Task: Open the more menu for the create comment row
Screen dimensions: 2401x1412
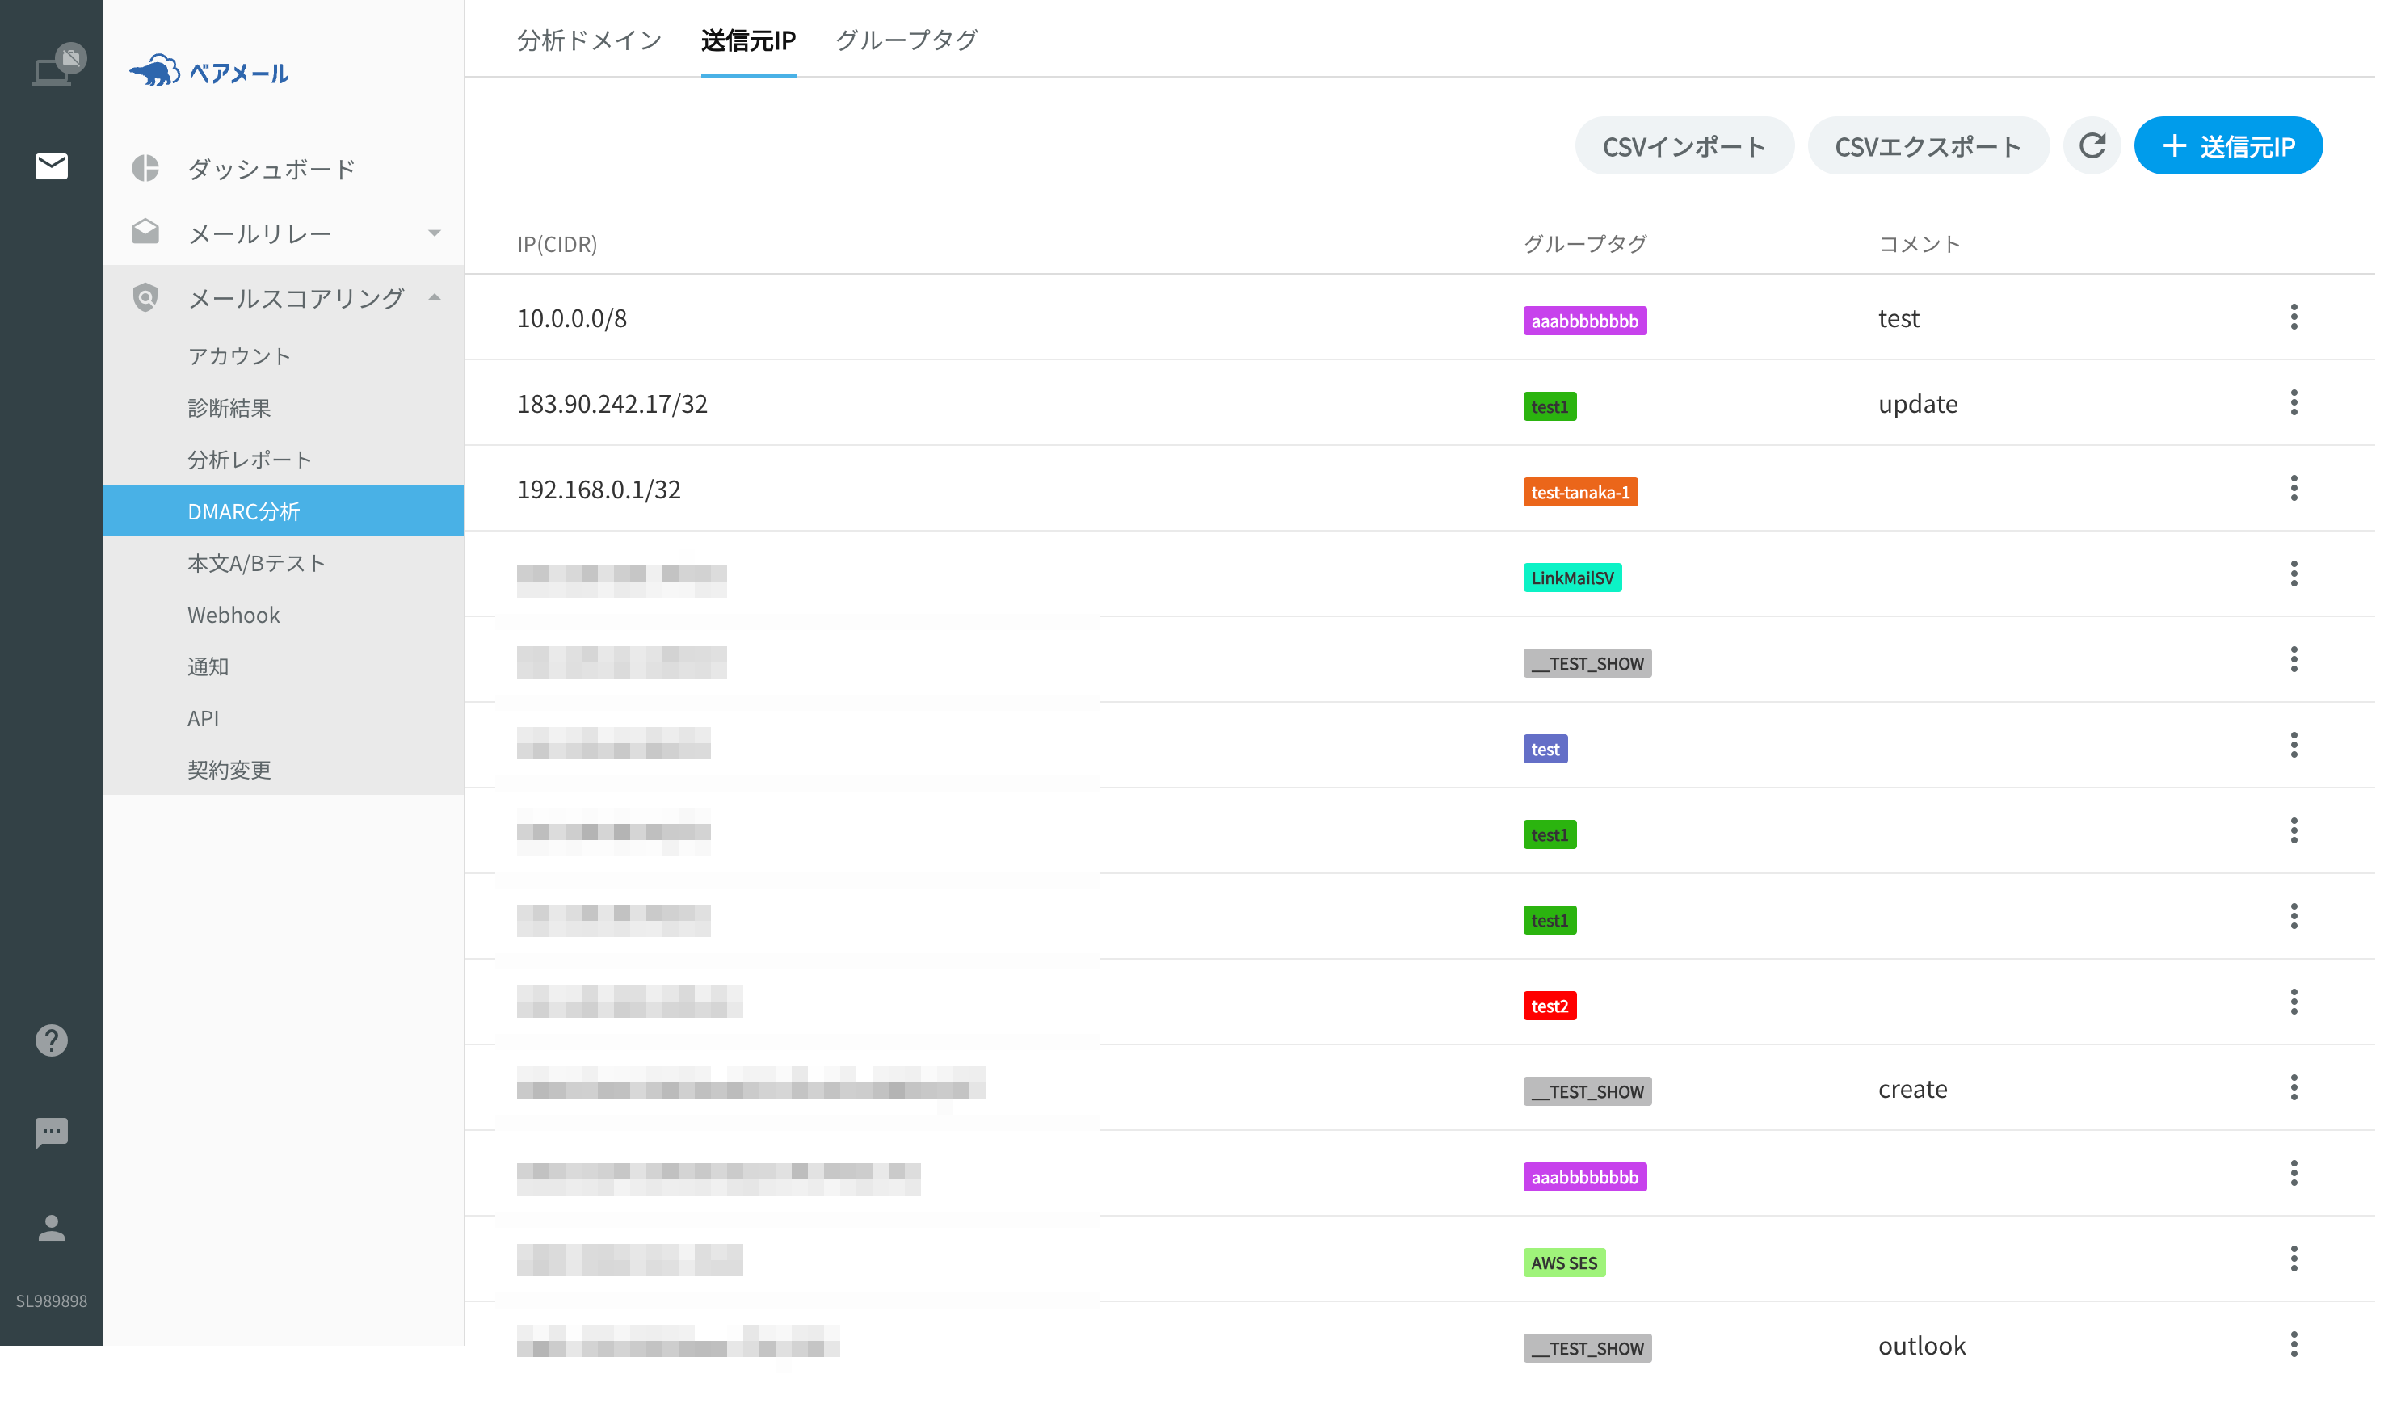Action: coord(2294,1088)
